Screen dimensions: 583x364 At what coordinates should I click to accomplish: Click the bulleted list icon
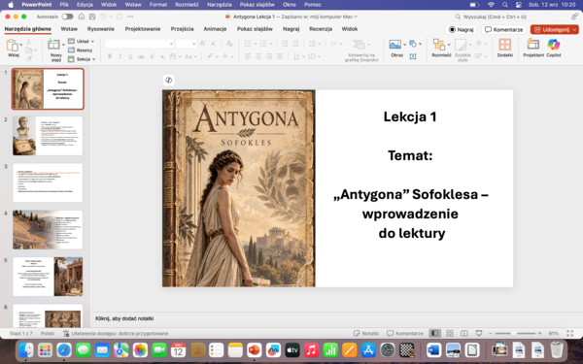(x=248, y=44)
